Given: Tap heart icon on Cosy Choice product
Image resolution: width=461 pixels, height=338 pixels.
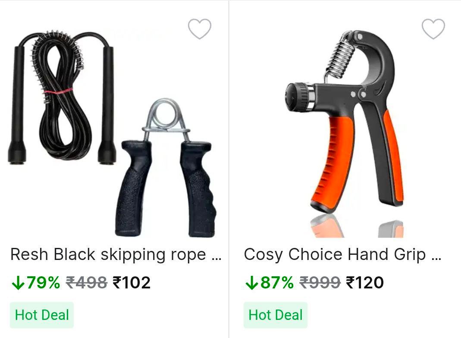Looking at the screenshot, I should [x=433, y=29].
